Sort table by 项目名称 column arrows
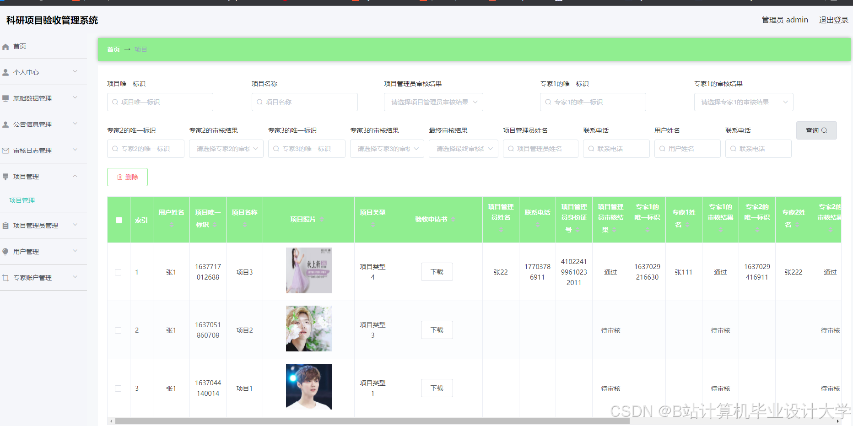The height and width of the screenshot is (426, 853). click(245, 225)
